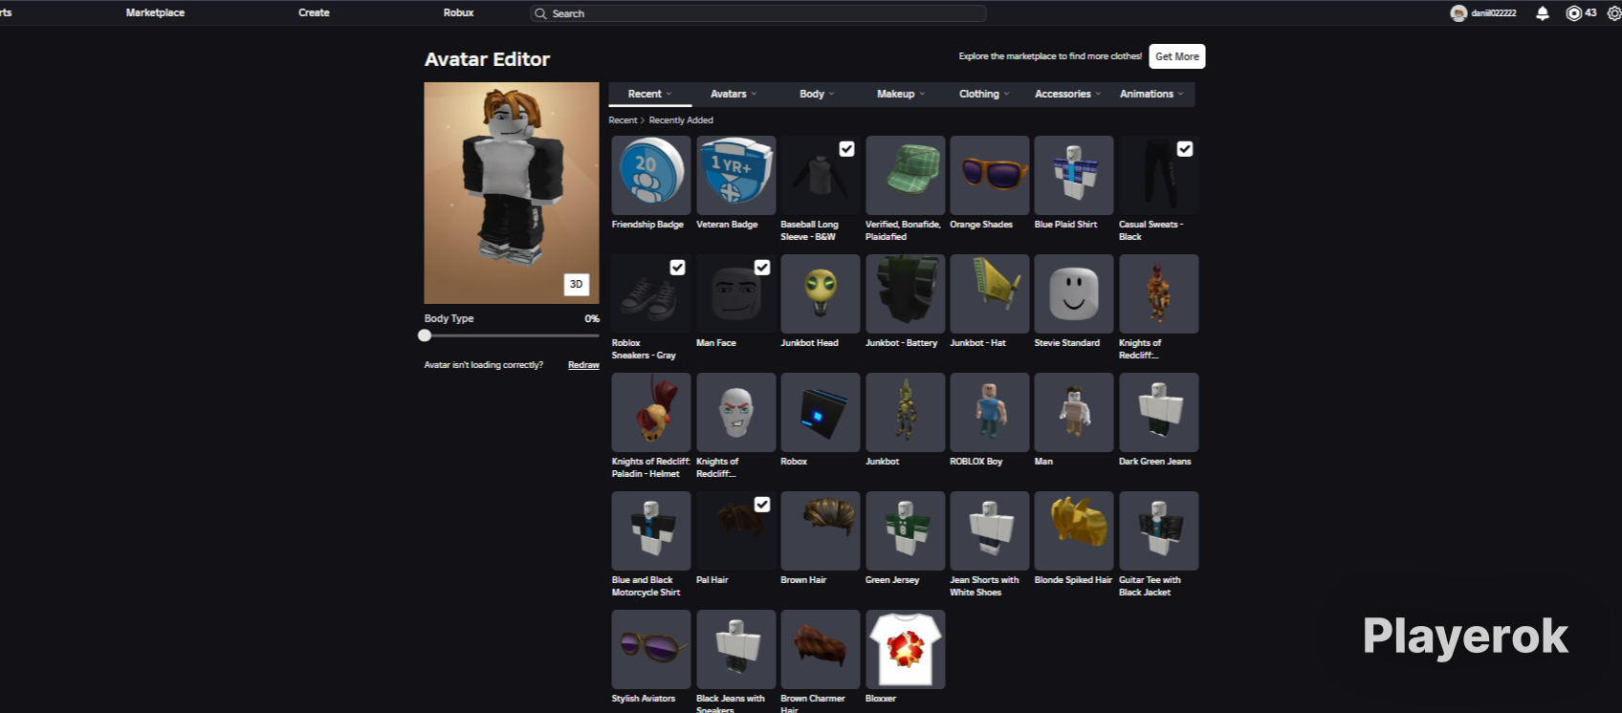Uncheck the Baseball Long Sleeve - B&W item
Screen dimensions: 1622x713
tap(846, 149)
